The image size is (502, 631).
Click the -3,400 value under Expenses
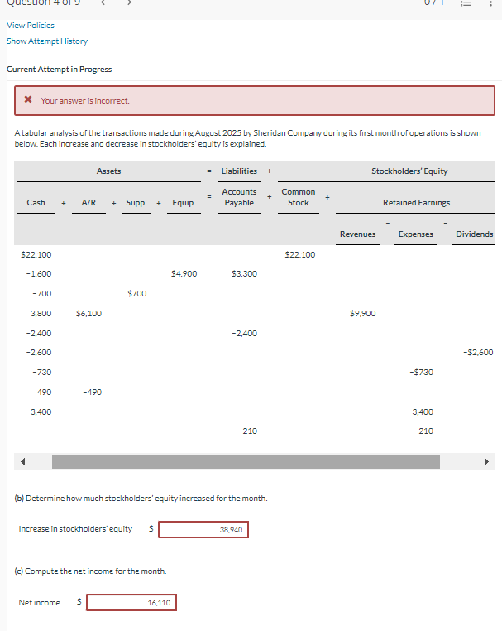coord(420,412)
